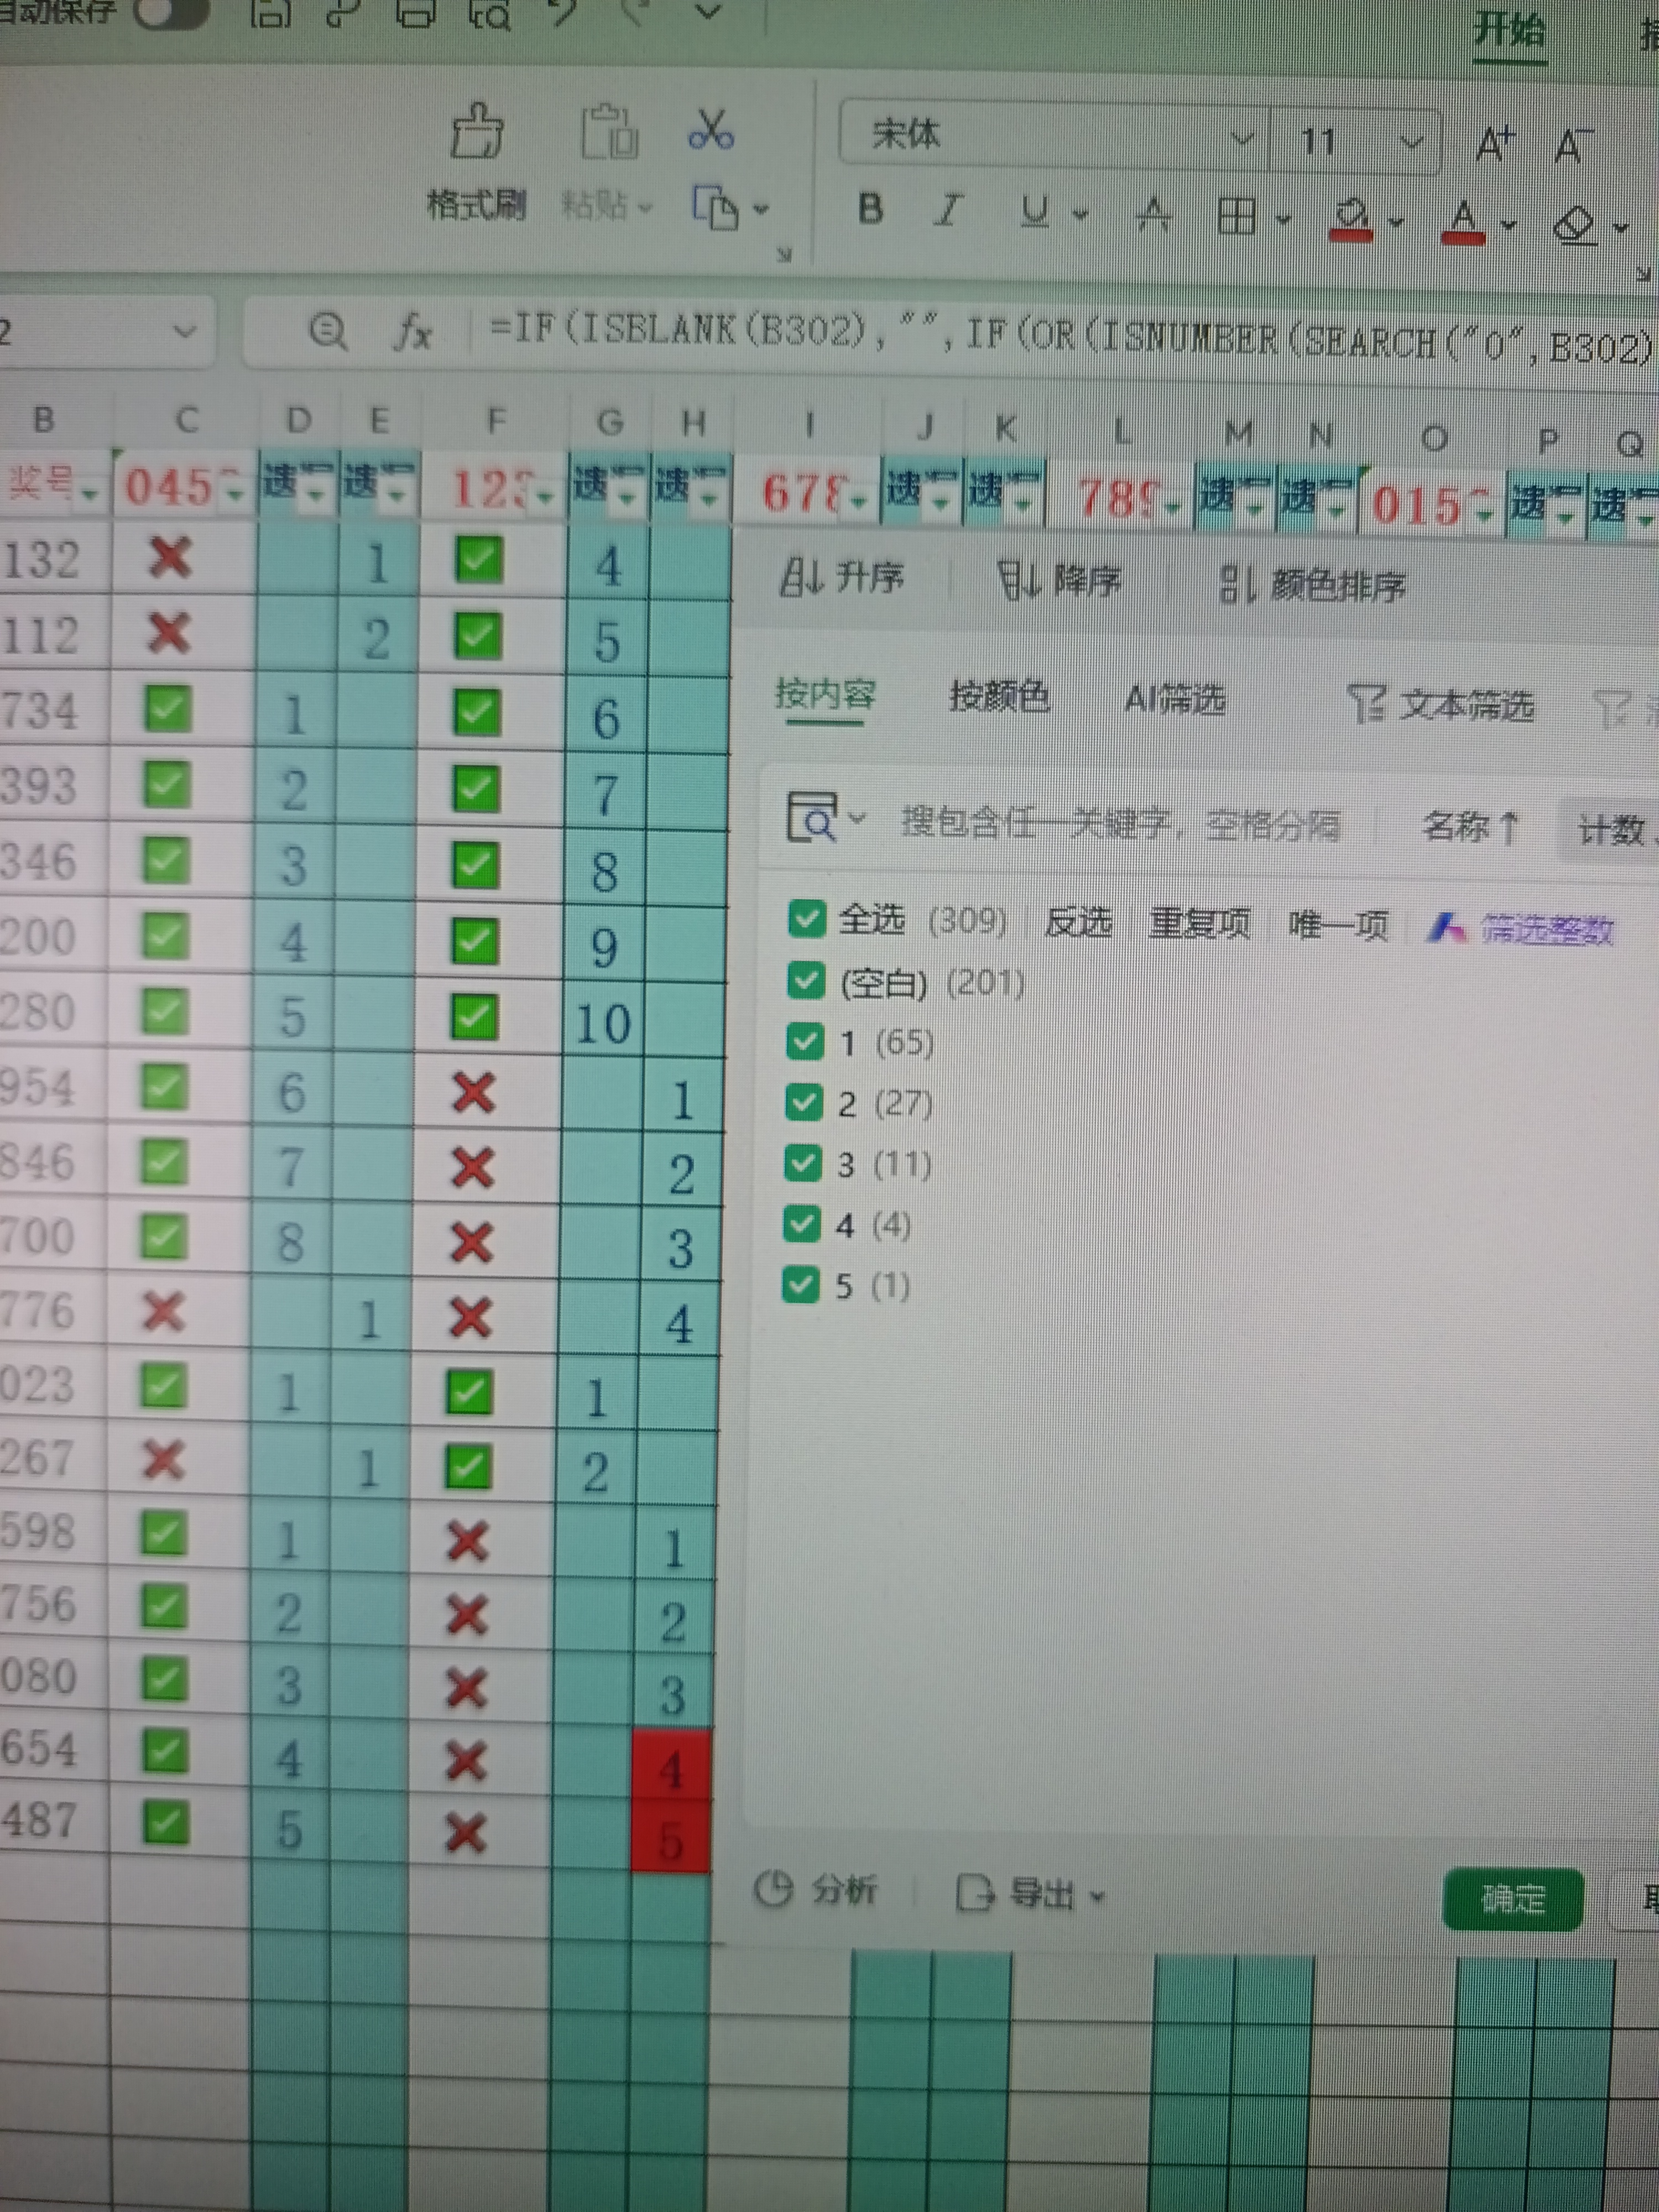Select the AI筛选 tab
The width and height of the screenshot is (1659, 2212).
1175,699
